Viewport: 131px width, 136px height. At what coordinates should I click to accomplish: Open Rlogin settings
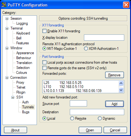(x=21, y=92)
